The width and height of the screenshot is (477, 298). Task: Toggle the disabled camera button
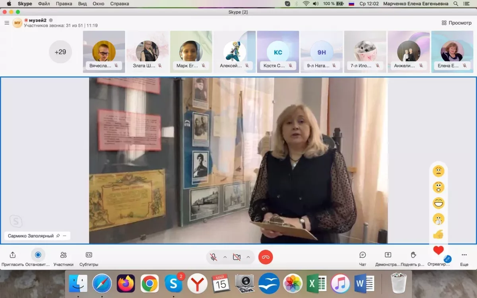237,257
